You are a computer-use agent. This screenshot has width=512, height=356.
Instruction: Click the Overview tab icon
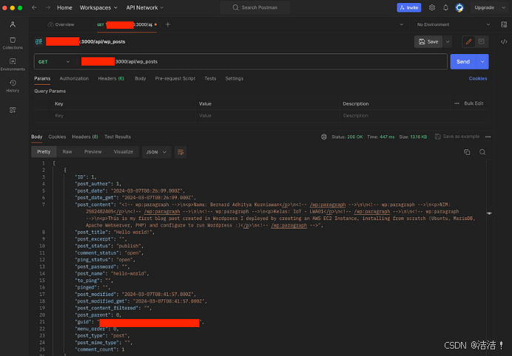coord(50,24)
